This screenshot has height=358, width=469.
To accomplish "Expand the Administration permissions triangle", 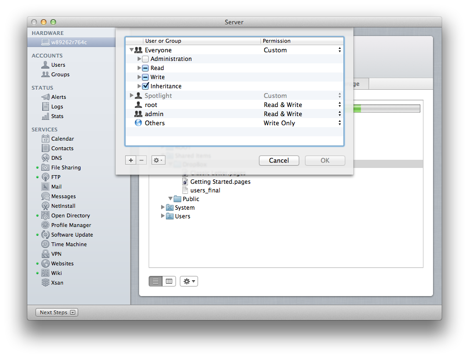I will pos(139,59).
